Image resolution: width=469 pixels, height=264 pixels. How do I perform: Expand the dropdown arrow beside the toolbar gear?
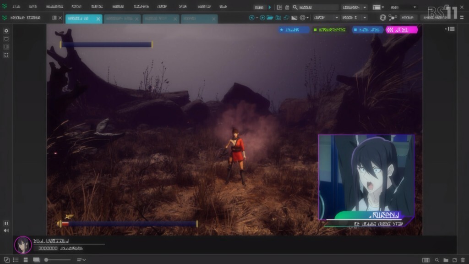click(x=308, y=17)
